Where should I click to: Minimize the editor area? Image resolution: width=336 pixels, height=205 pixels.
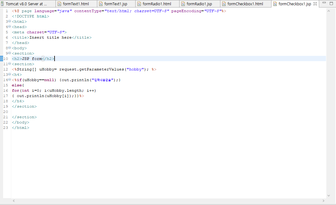pos(324,3)
